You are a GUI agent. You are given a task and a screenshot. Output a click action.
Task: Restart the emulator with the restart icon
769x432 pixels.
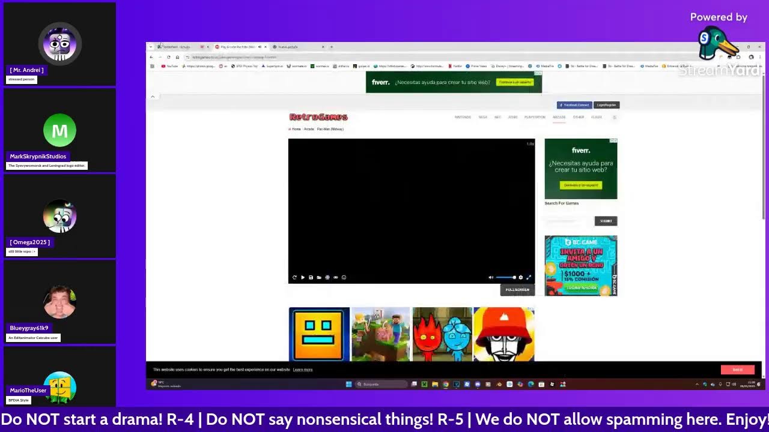pos(294,277)
